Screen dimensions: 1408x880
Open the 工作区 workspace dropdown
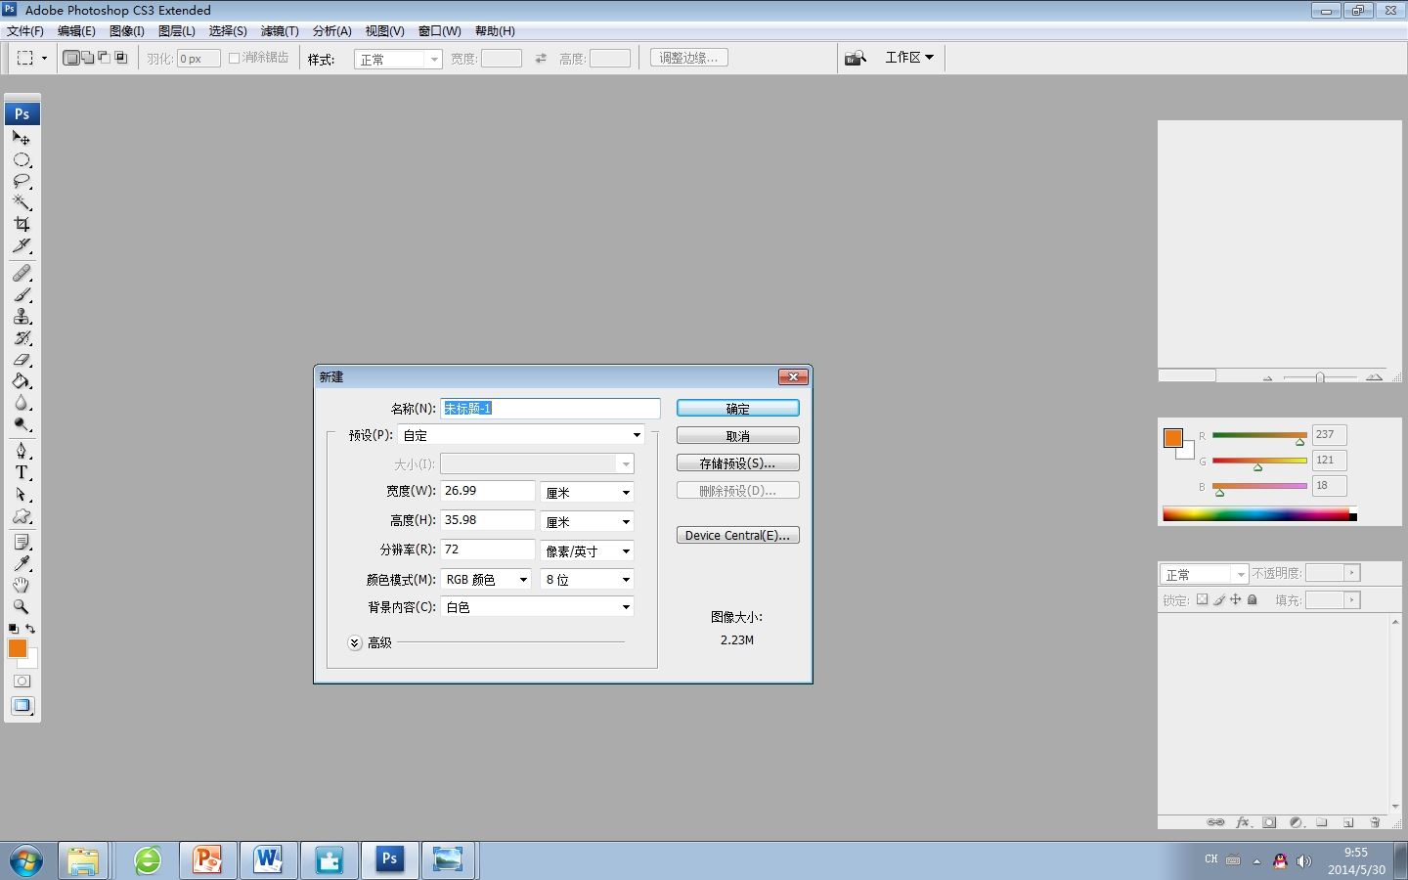coord(909,58)
